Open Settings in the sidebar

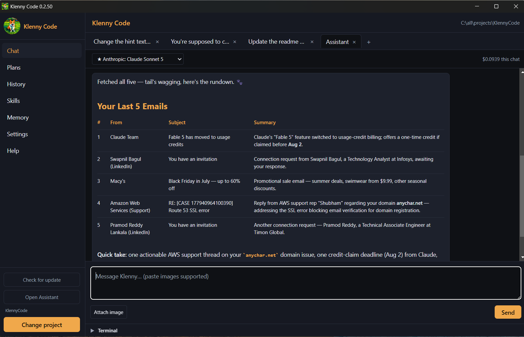(42, 134)
